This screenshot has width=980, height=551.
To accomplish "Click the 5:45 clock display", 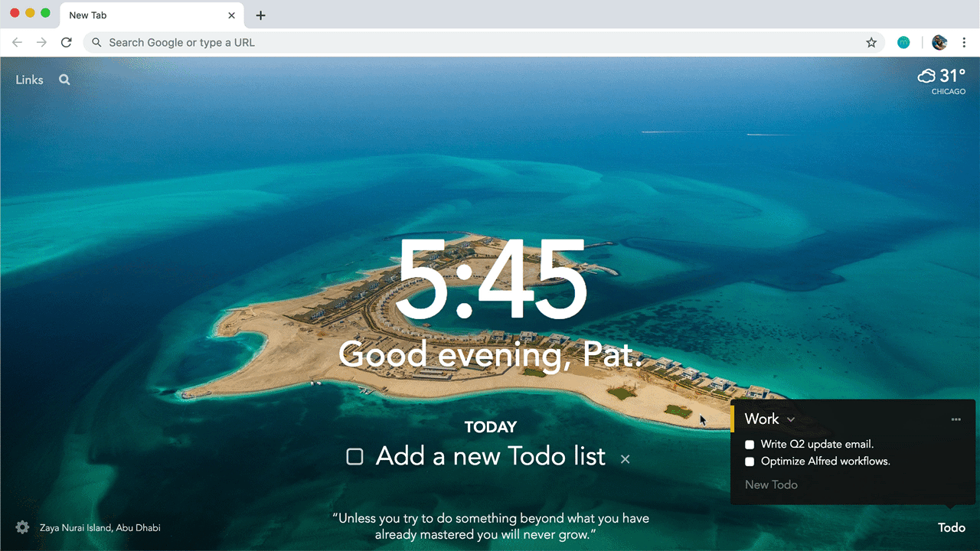I will [492, 279].
